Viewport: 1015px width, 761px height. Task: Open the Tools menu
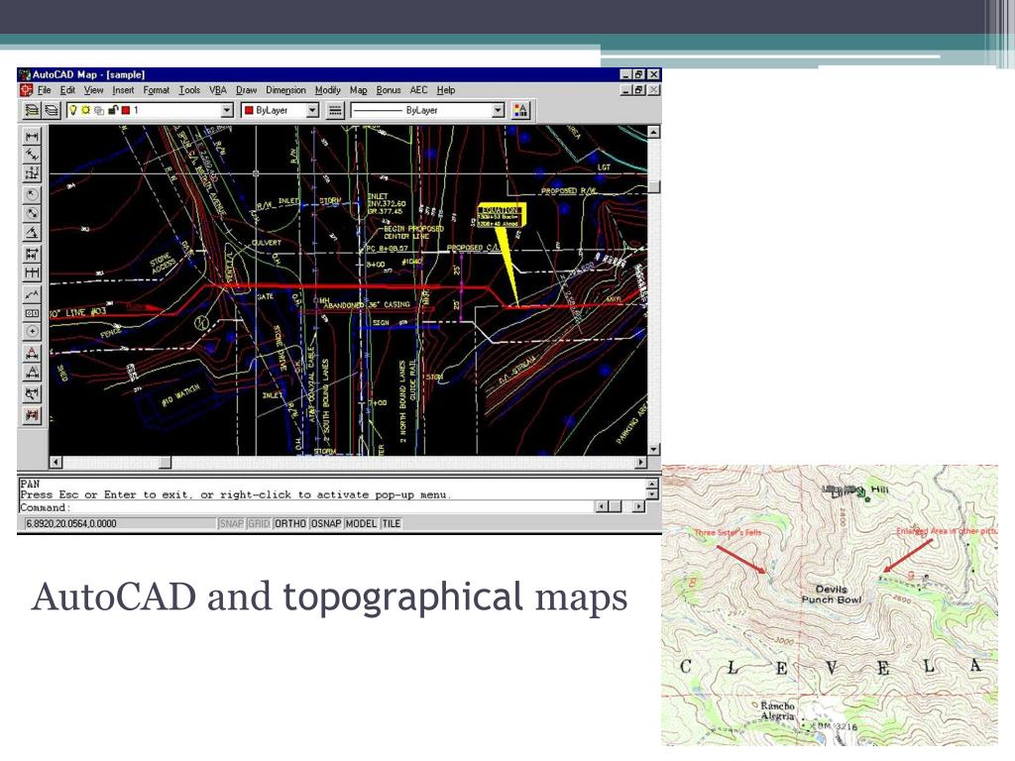click(x=189, y=90)
